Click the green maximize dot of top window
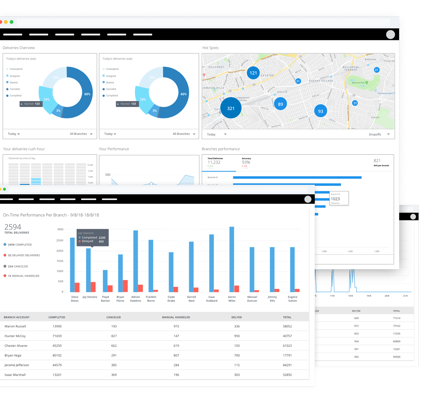Viewport: 430px width, 403px height. tap(12, 22)
